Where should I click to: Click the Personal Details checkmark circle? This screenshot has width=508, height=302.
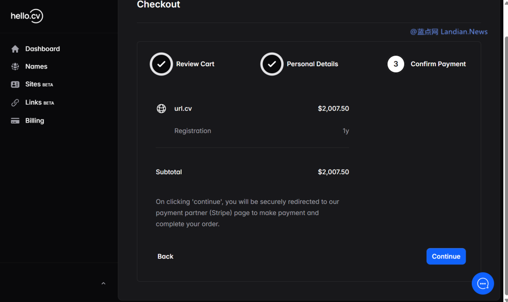click(x=272, y=64)
